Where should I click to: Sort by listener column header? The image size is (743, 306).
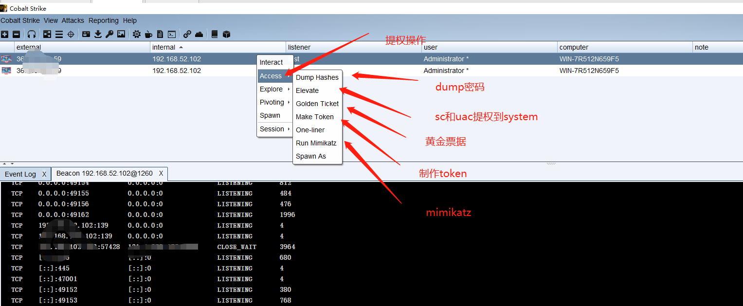(354, 47)
